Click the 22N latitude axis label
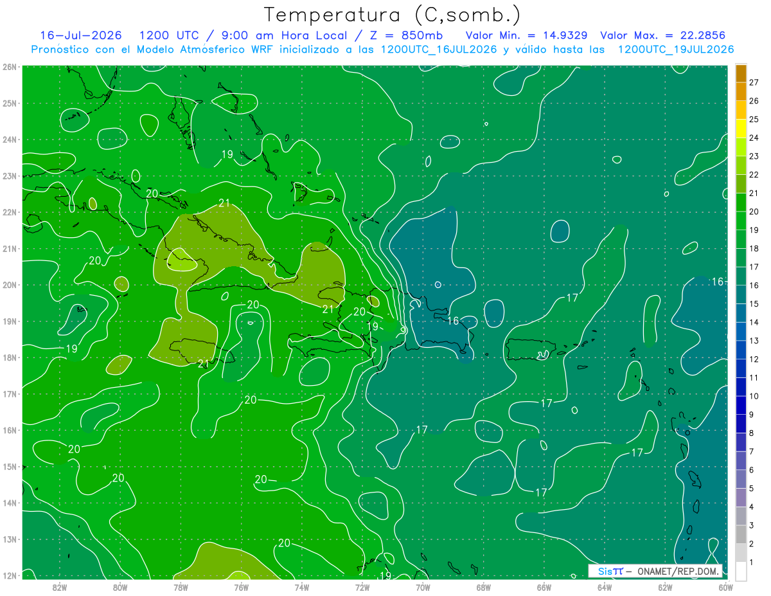771x596 pixels. pyautogui.click(x=10, y=212)
